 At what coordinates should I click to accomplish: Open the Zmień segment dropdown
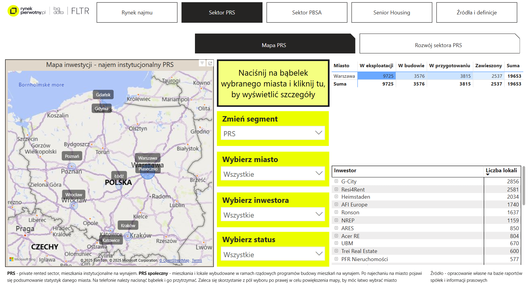(x=273, y=133)
